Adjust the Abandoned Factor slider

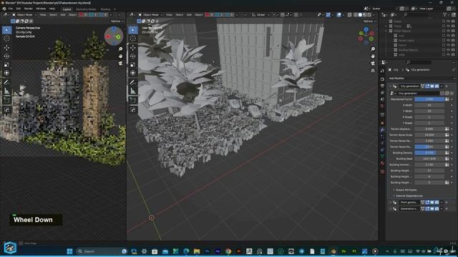(x=429, y=99)
